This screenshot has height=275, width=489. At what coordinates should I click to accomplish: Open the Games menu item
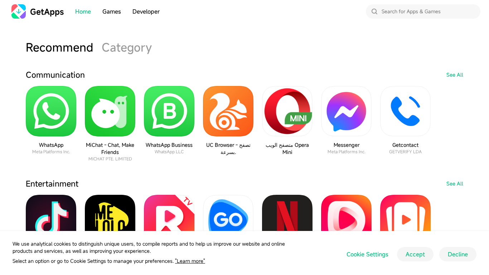click(112, 11)
